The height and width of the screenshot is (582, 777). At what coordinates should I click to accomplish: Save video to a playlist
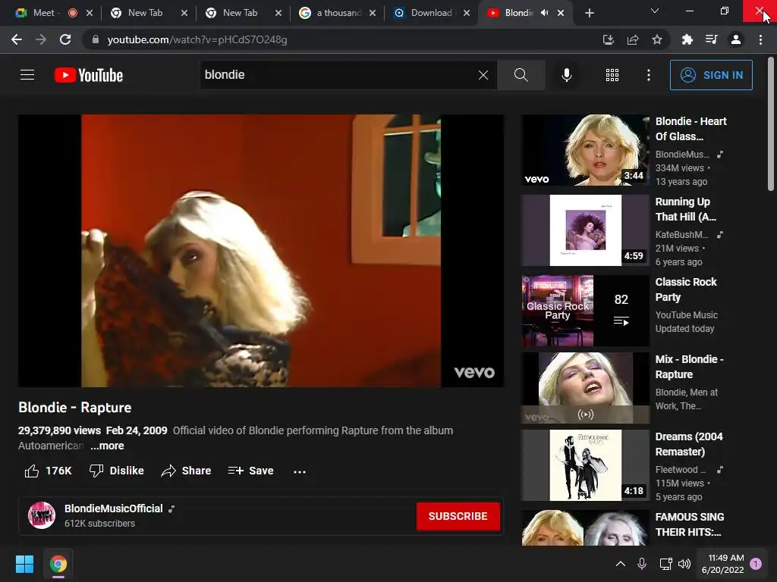250,471
